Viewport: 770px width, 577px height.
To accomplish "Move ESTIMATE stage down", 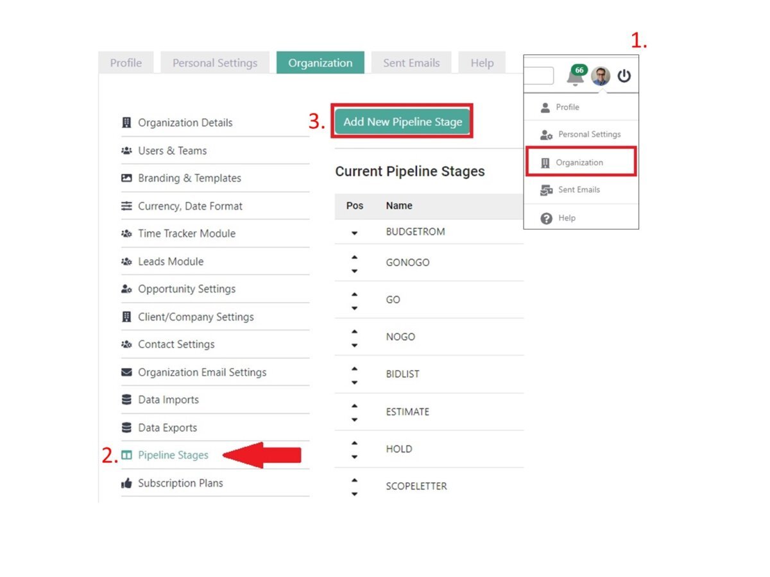I will tap(355, 420).
